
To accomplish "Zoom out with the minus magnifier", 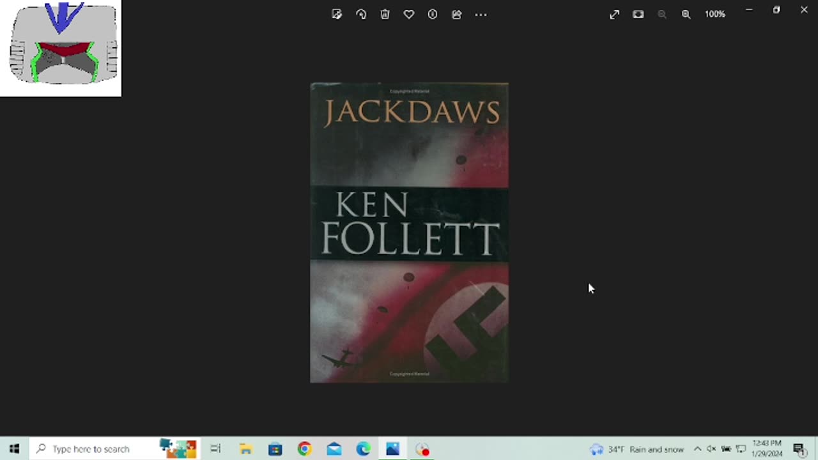I will (x=662, y=14).
